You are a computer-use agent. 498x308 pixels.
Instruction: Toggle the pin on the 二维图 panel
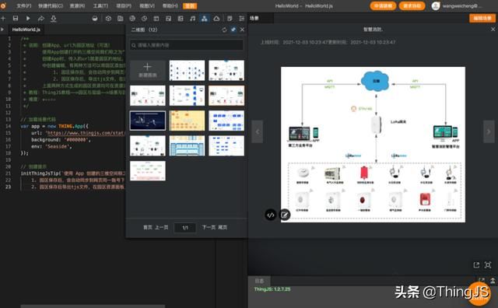tap(233, 30)
